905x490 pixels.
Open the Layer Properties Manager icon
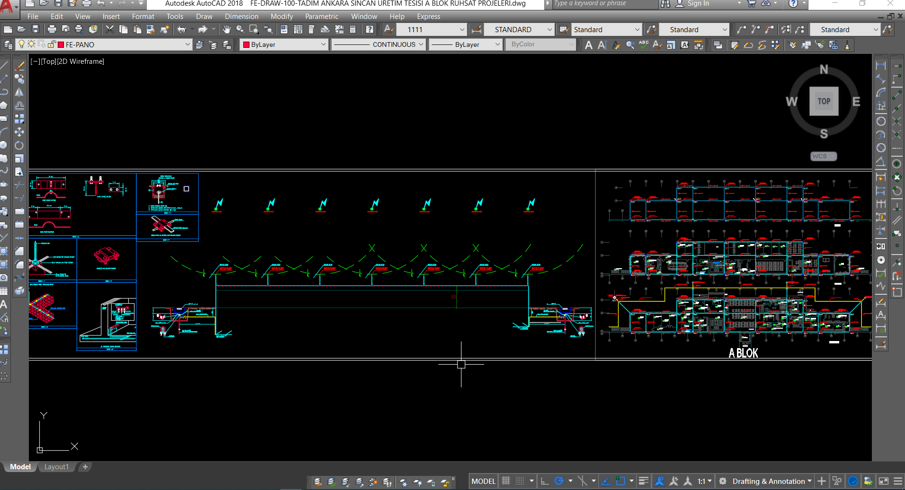click(x=8, y=44)
